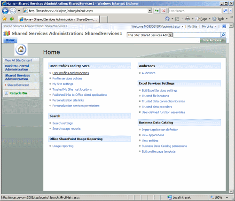Open Business Data Catalog permissions
The image size is (235, 201).
pyautogui.click(x=164, y=146)
